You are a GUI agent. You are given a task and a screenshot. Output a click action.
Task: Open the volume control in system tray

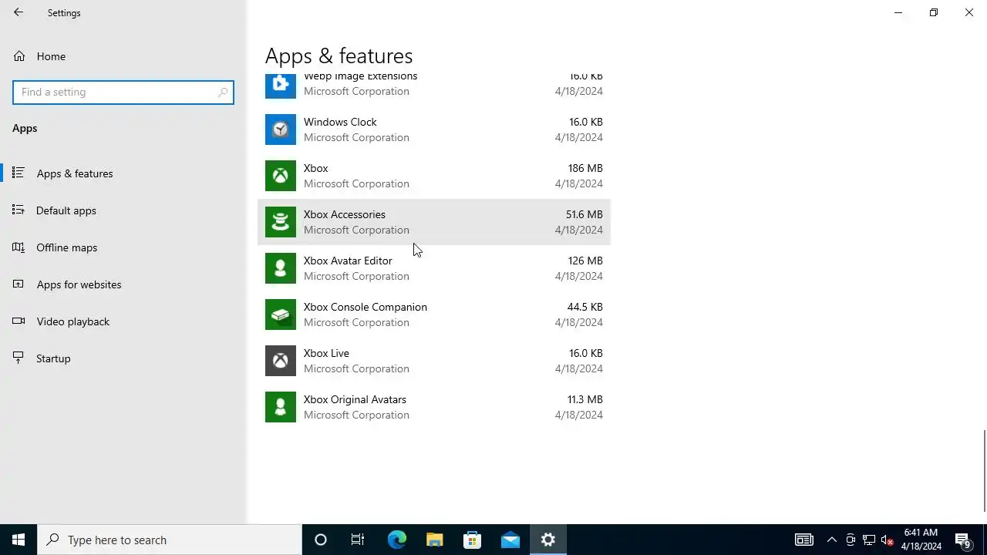click(888, 540)
